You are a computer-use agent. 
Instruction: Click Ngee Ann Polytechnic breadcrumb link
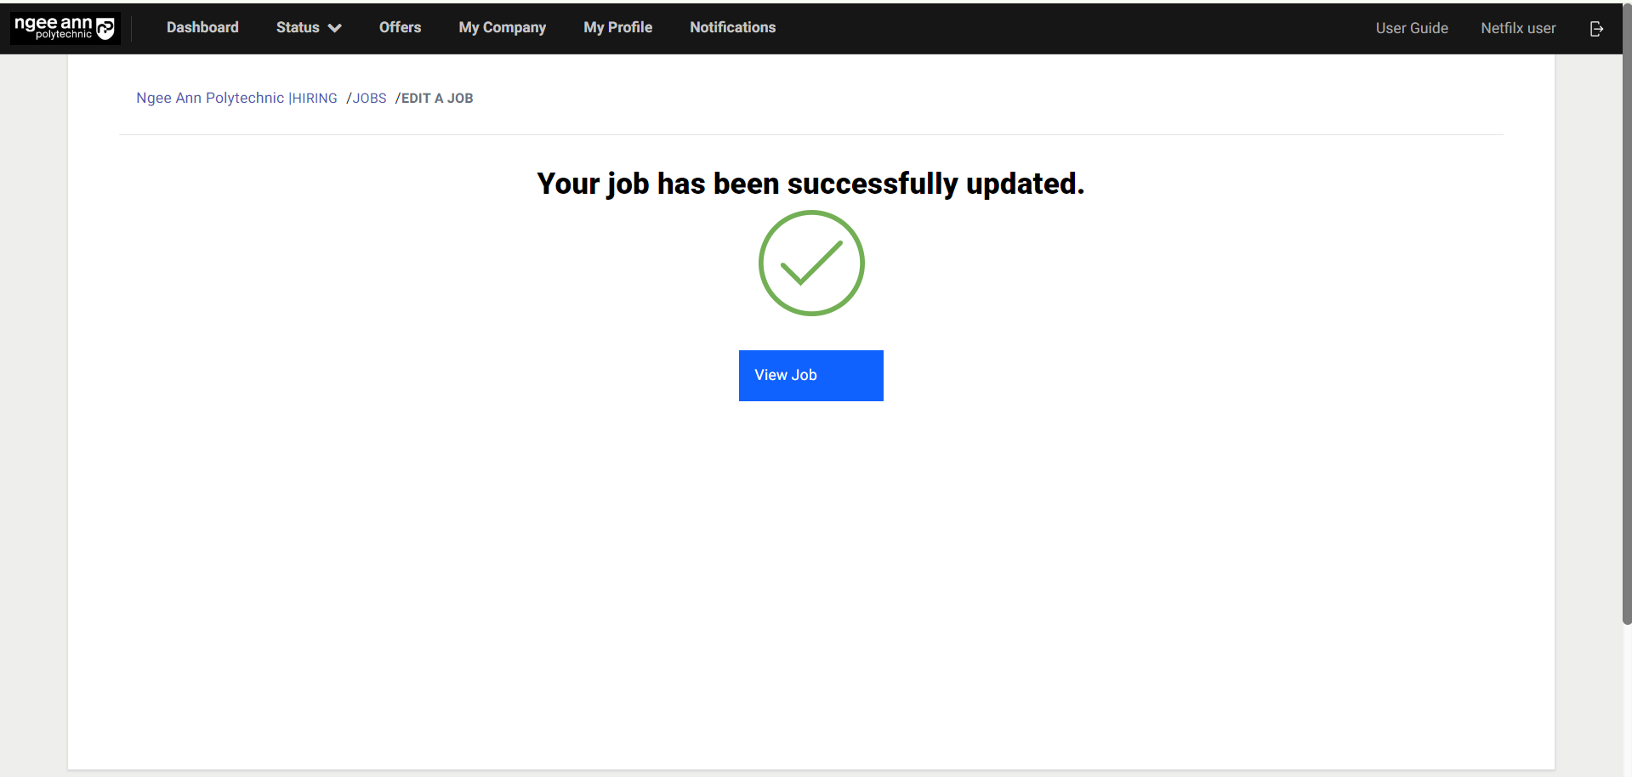(x=210, y=98)
